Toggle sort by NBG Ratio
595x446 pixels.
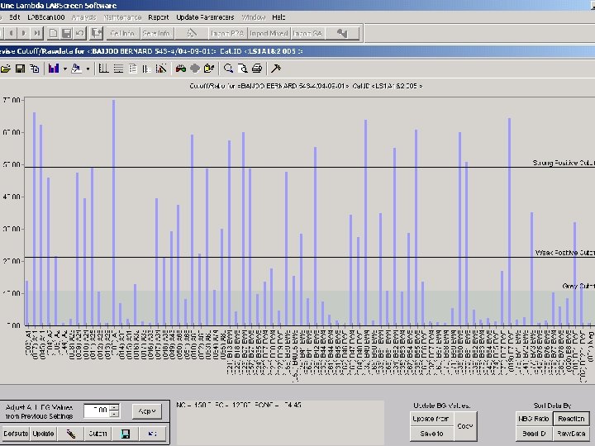(535, 419)
